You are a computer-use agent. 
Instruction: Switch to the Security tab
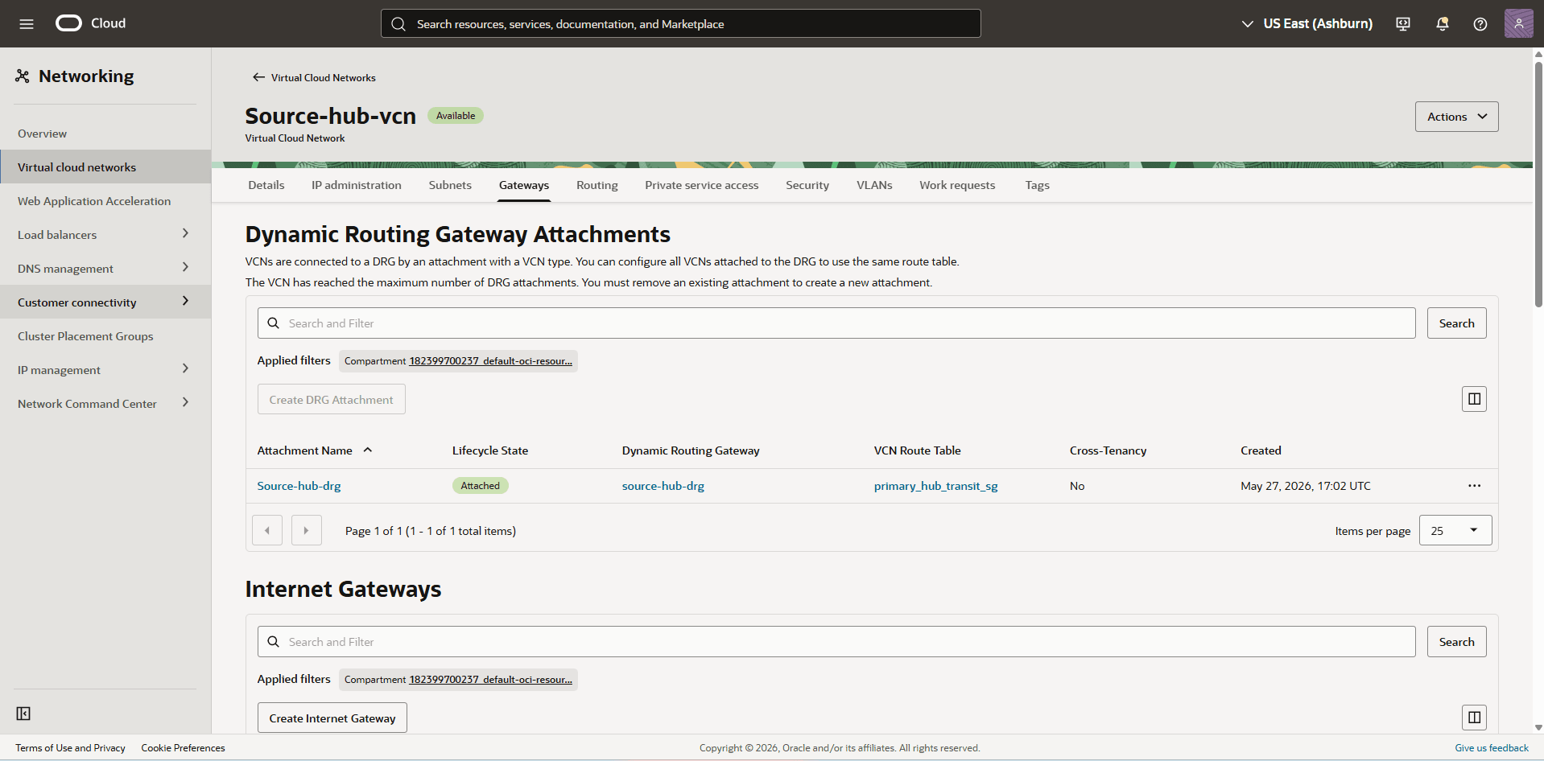[807, 185]
